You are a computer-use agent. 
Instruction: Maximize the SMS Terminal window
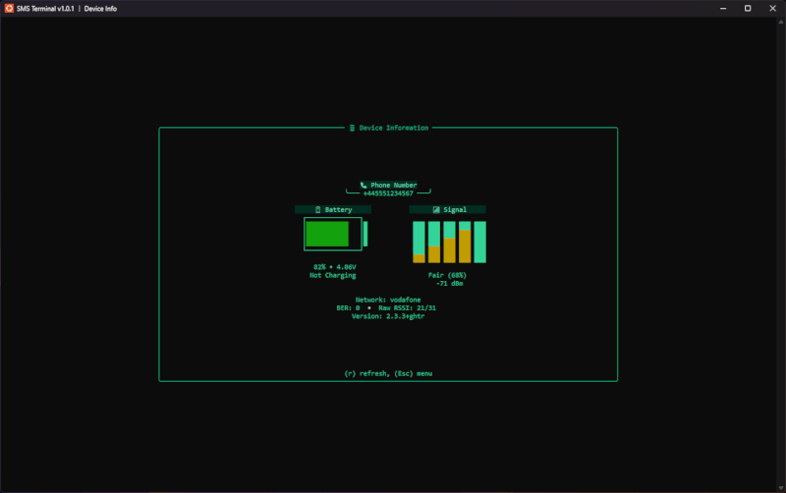748,9
